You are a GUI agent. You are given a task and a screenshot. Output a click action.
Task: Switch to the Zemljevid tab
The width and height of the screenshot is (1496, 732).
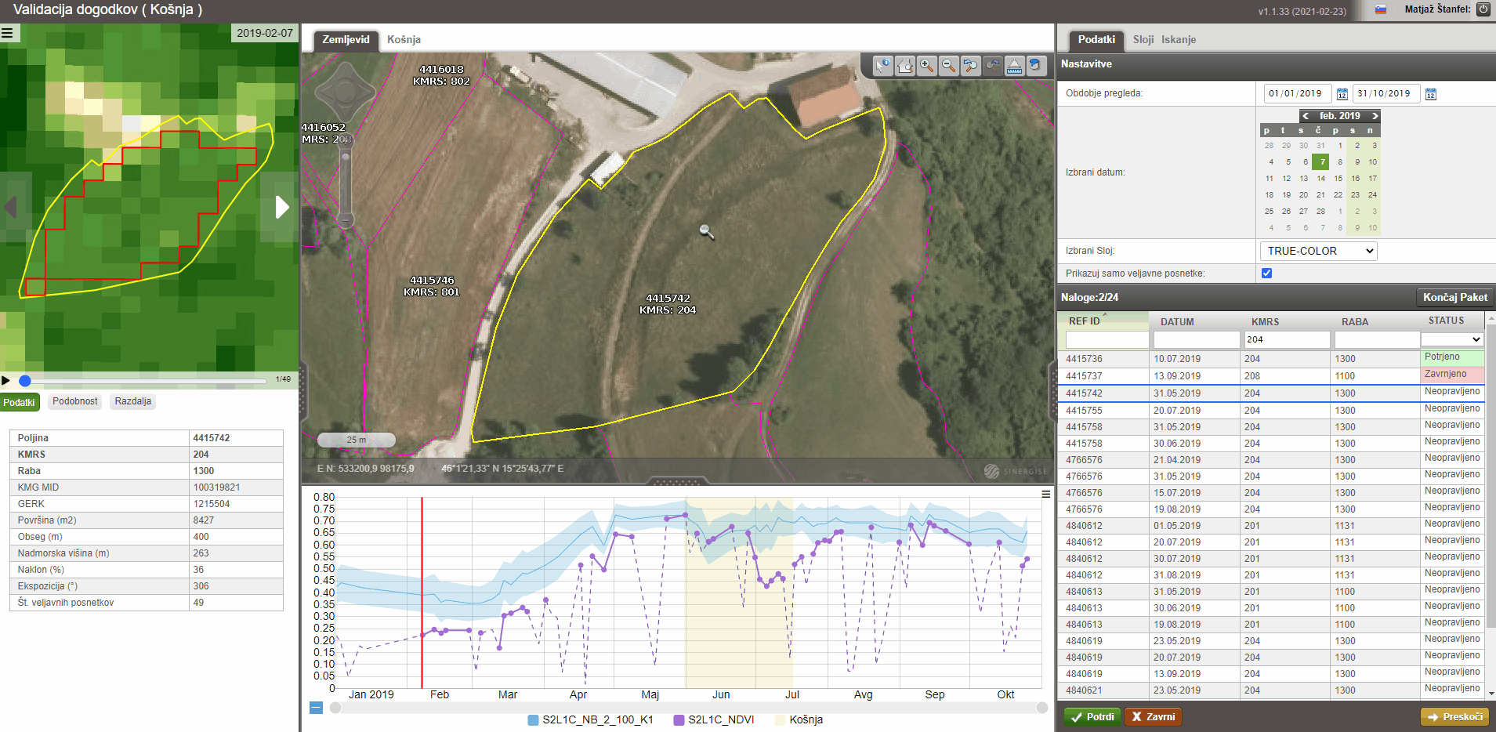pos(346,40)
